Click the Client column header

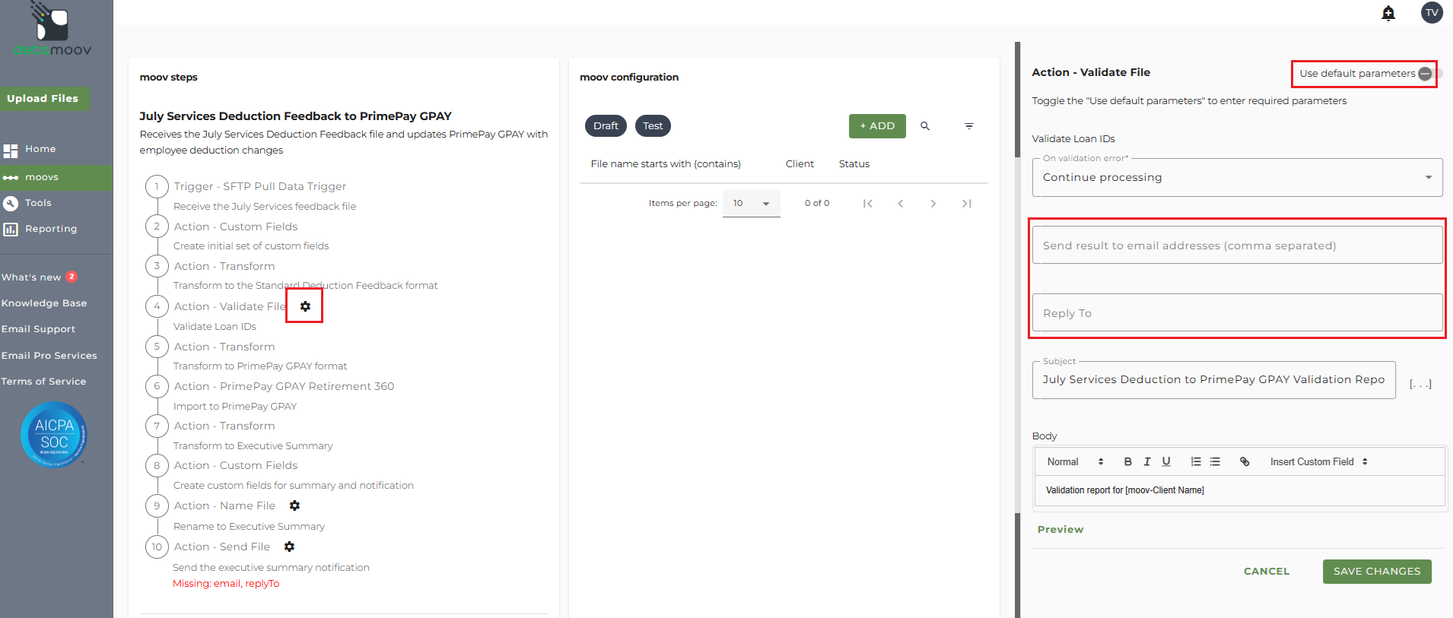point(800,164)
